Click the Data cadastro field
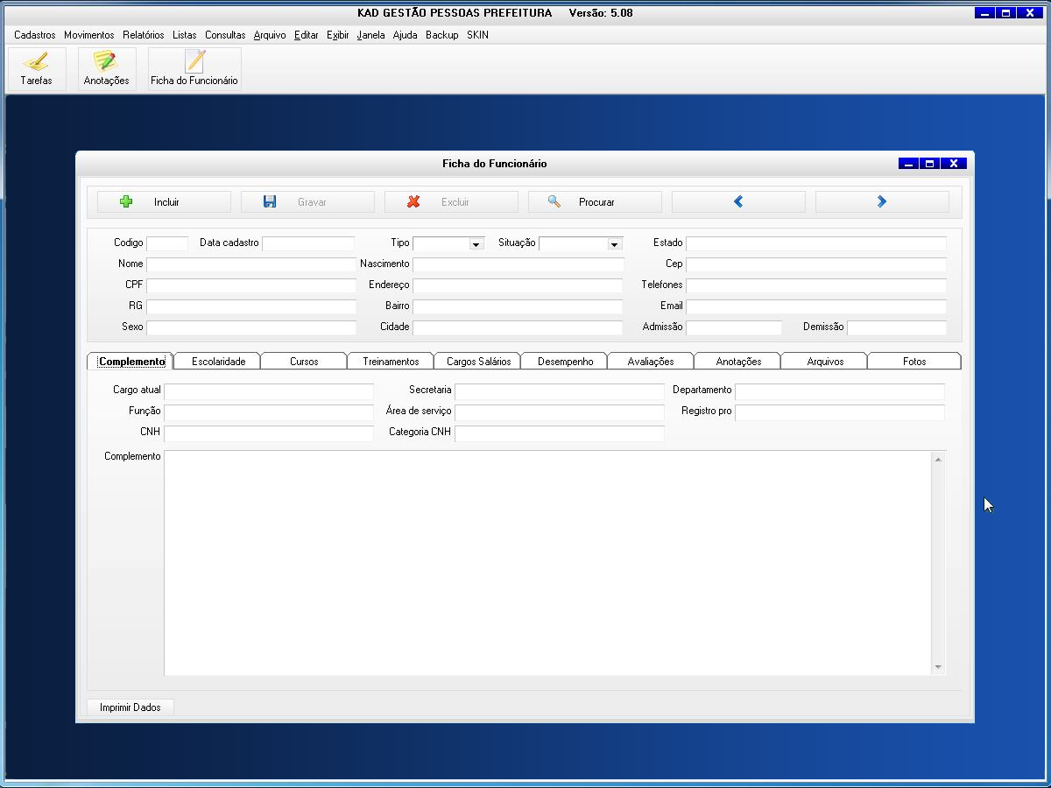 point(308,243)
